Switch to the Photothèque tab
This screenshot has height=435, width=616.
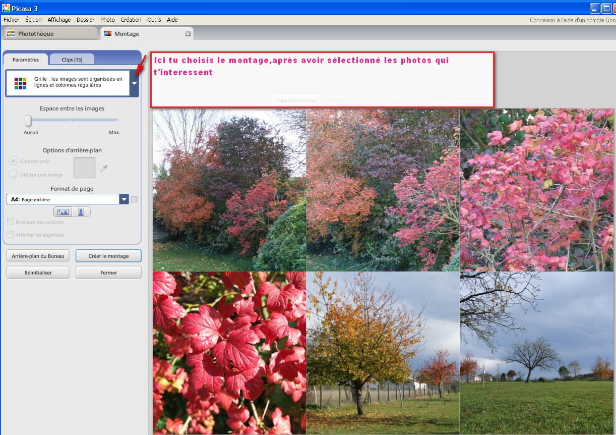[x=50, y=34]
